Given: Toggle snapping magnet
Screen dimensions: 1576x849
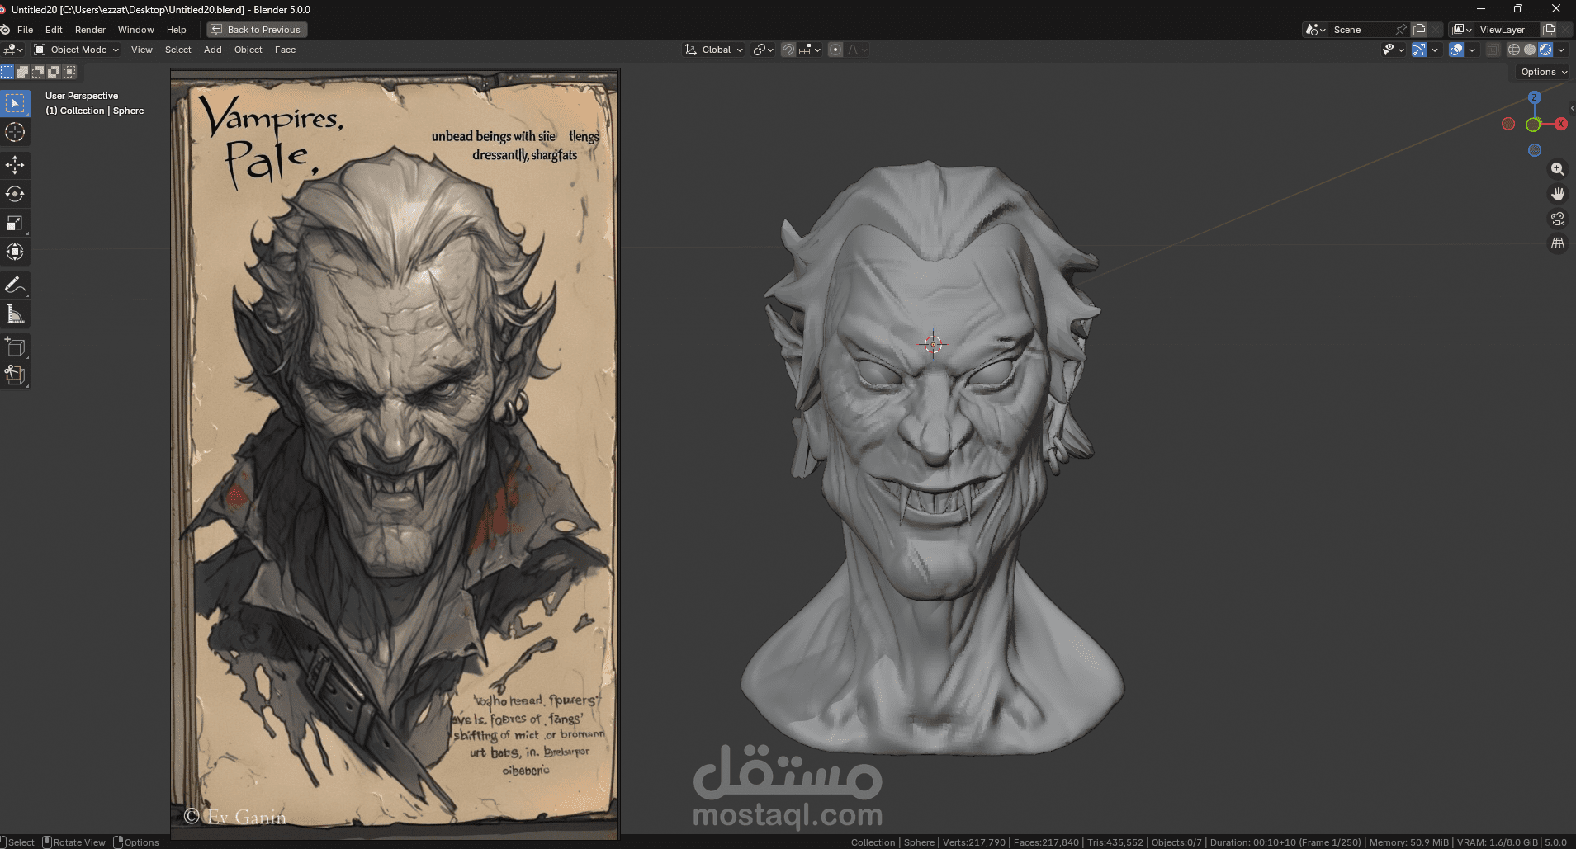Looking at the screenshot, I should point(788,50).
